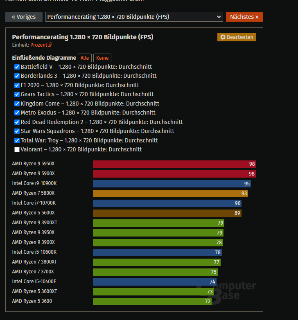Viewport: 298px width, 320px height.
Task: Enable the Valorant diagram checkbox
Action: (x=17, y=150)
